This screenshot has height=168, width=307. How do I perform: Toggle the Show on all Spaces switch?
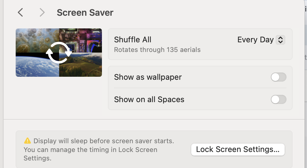coord(278,99)
